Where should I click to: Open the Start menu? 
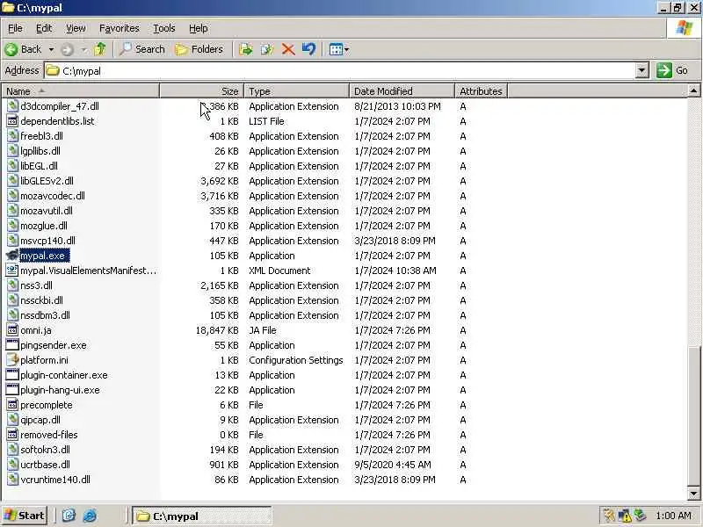pos(24,516)
